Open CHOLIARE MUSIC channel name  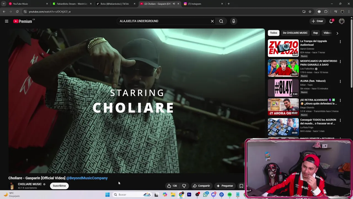(x=30, y=184)
